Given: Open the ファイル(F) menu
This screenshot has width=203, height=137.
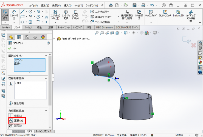Looking at the screenshot, I should pos(33,5).
